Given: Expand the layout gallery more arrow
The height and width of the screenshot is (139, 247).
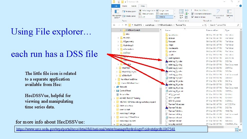Looking at the screenshot, I should 174,17.
